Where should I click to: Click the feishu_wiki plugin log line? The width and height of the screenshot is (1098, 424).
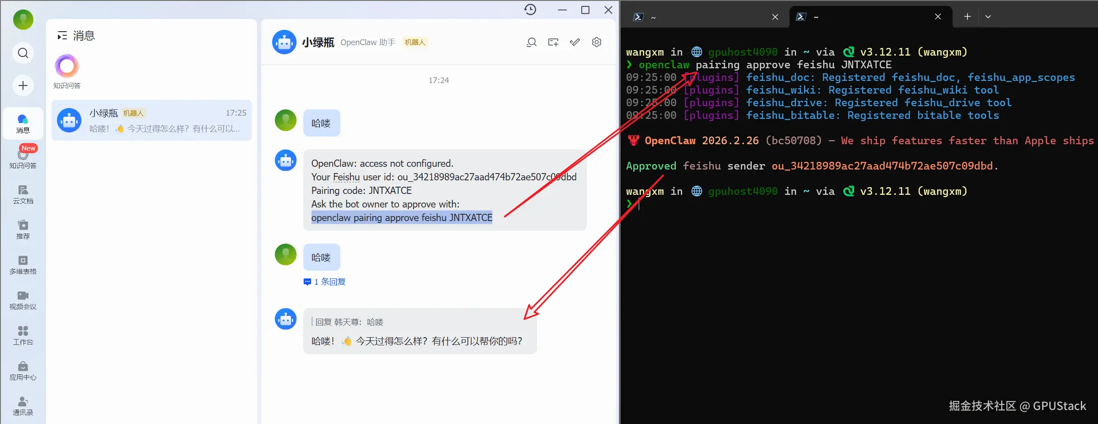(x=812, y=90)
